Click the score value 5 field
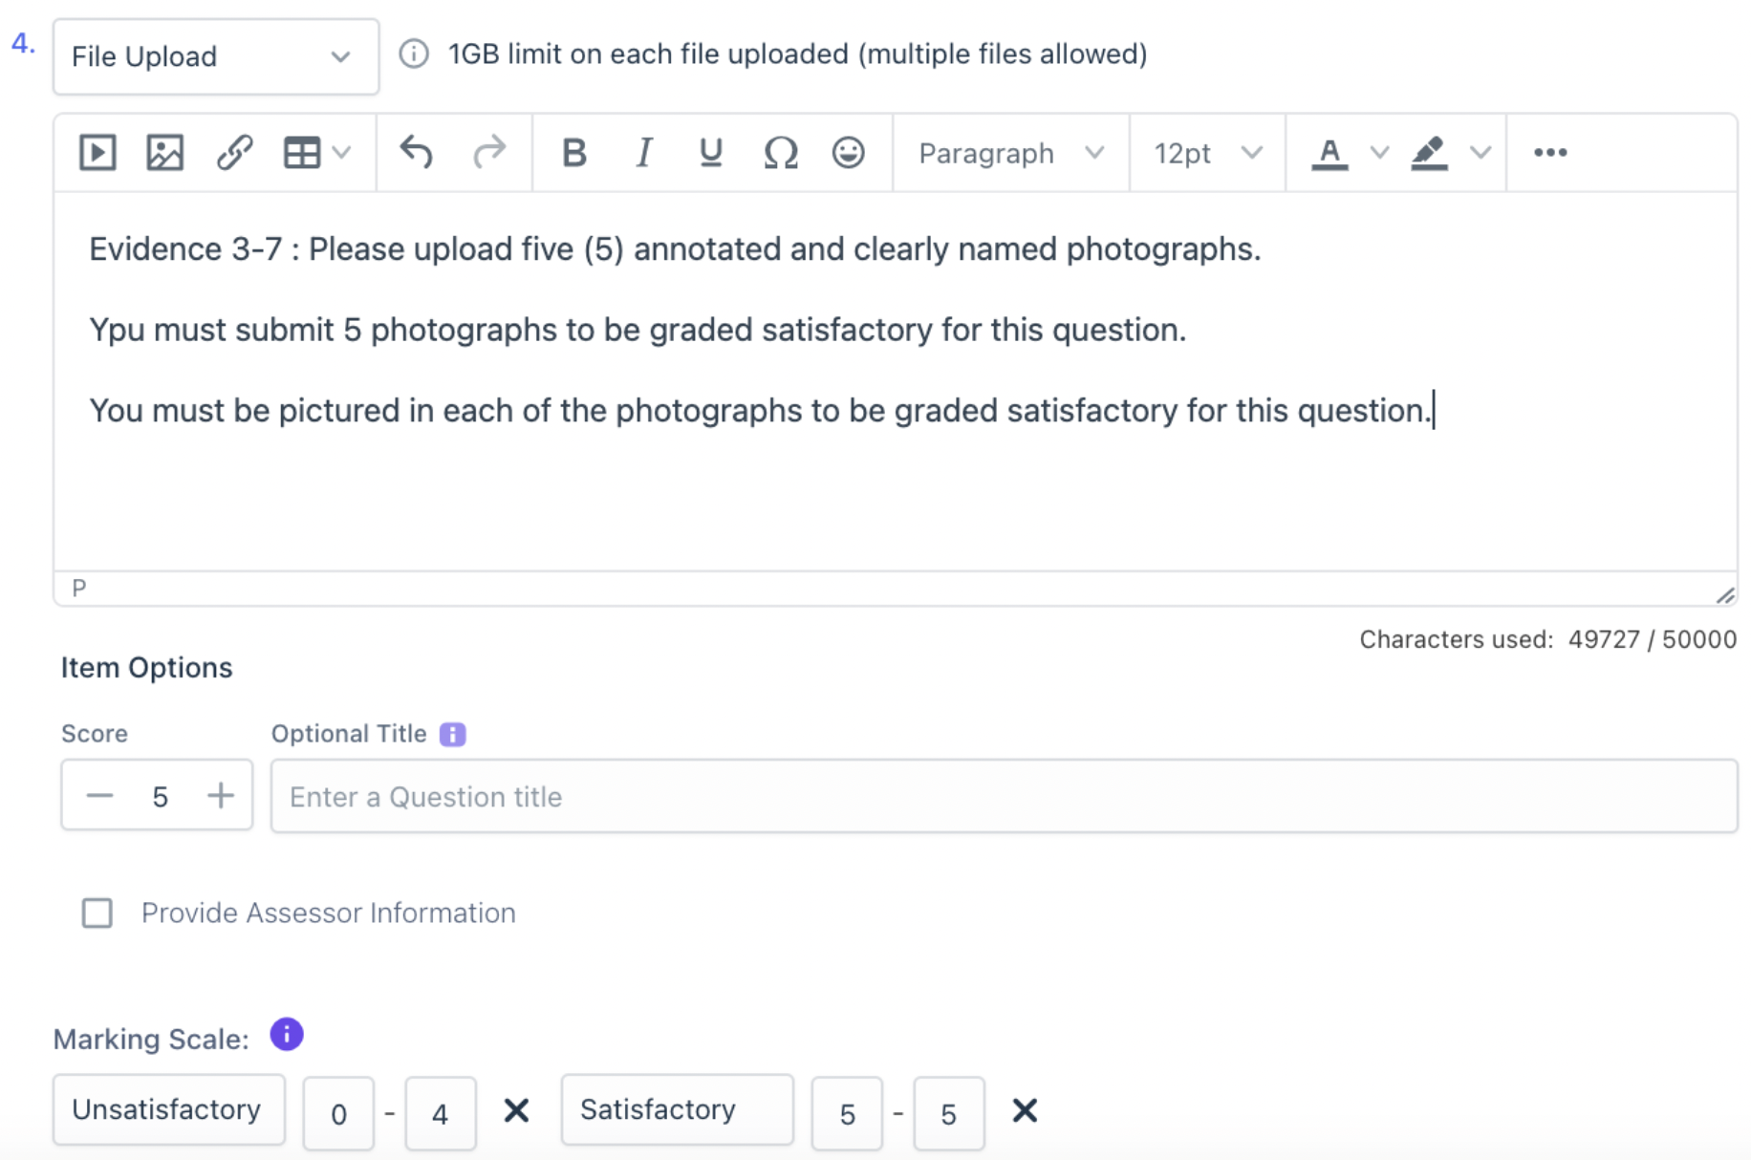This screenshot has height=1160, width=1751. point(160,796)
